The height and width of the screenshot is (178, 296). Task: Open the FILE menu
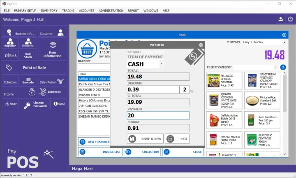(x=7, y=11)
